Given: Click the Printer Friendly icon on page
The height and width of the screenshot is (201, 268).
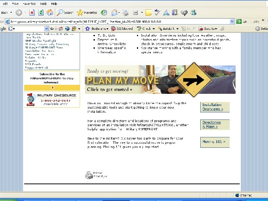Looking at the screenshot, I should (89, 175).
